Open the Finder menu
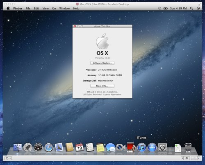The width and height of the screenshot is (205, 165). click(x=18, y=9)
